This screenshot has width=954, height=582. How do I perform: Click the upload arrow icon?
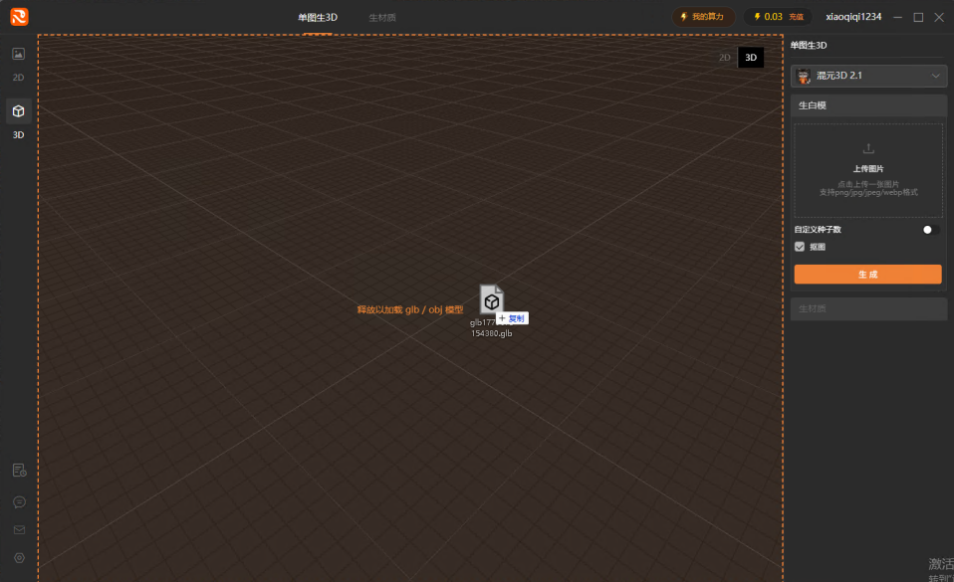click(x=868, y=148)
